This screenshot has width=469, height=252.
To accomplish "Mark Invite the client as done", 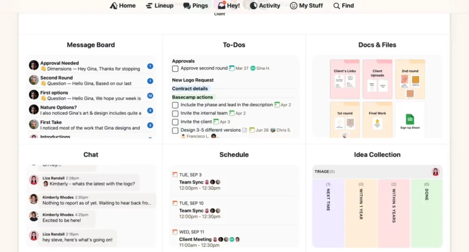I will point(175,122).
